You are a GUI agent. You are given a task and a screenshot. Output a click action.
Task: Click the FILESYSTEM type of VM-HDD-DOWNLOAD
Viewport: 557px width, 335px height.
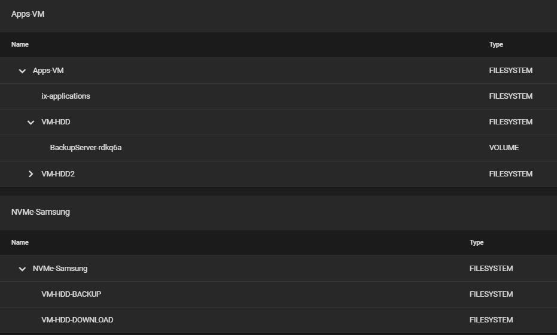coord(491,319)
